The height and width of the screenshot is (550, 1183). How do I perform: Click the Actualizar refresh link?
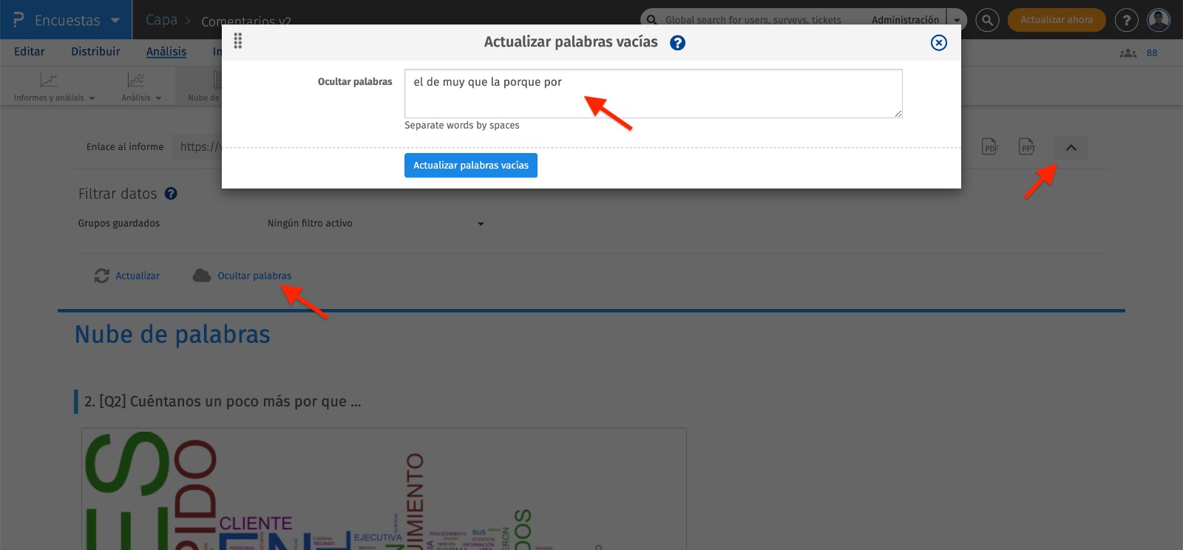coord(138,276)
